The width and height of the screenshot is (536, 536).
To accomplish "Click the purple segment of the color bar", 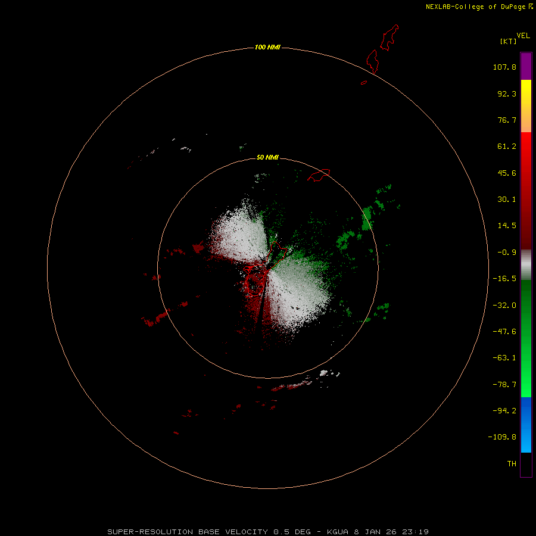I will (526, 66).
